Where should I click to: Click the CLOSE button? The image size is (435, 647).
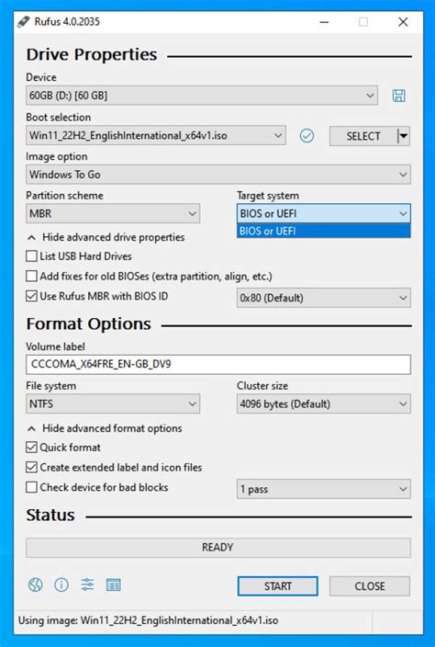pyautogui.click(x=370, y=586)
